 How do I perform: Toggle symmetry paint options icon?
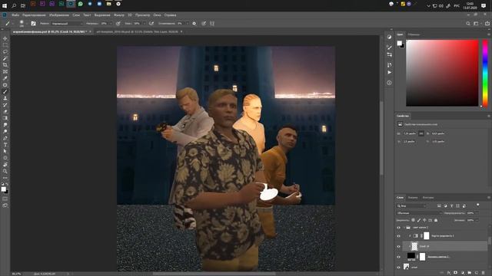[212, 24]
